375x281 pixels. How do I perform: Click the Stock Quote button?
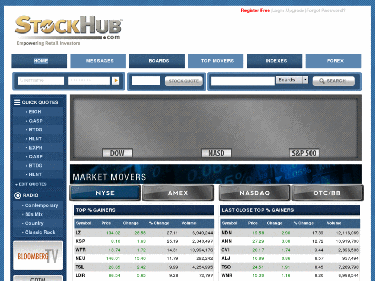pyautogui.click(x=184, y=81)
